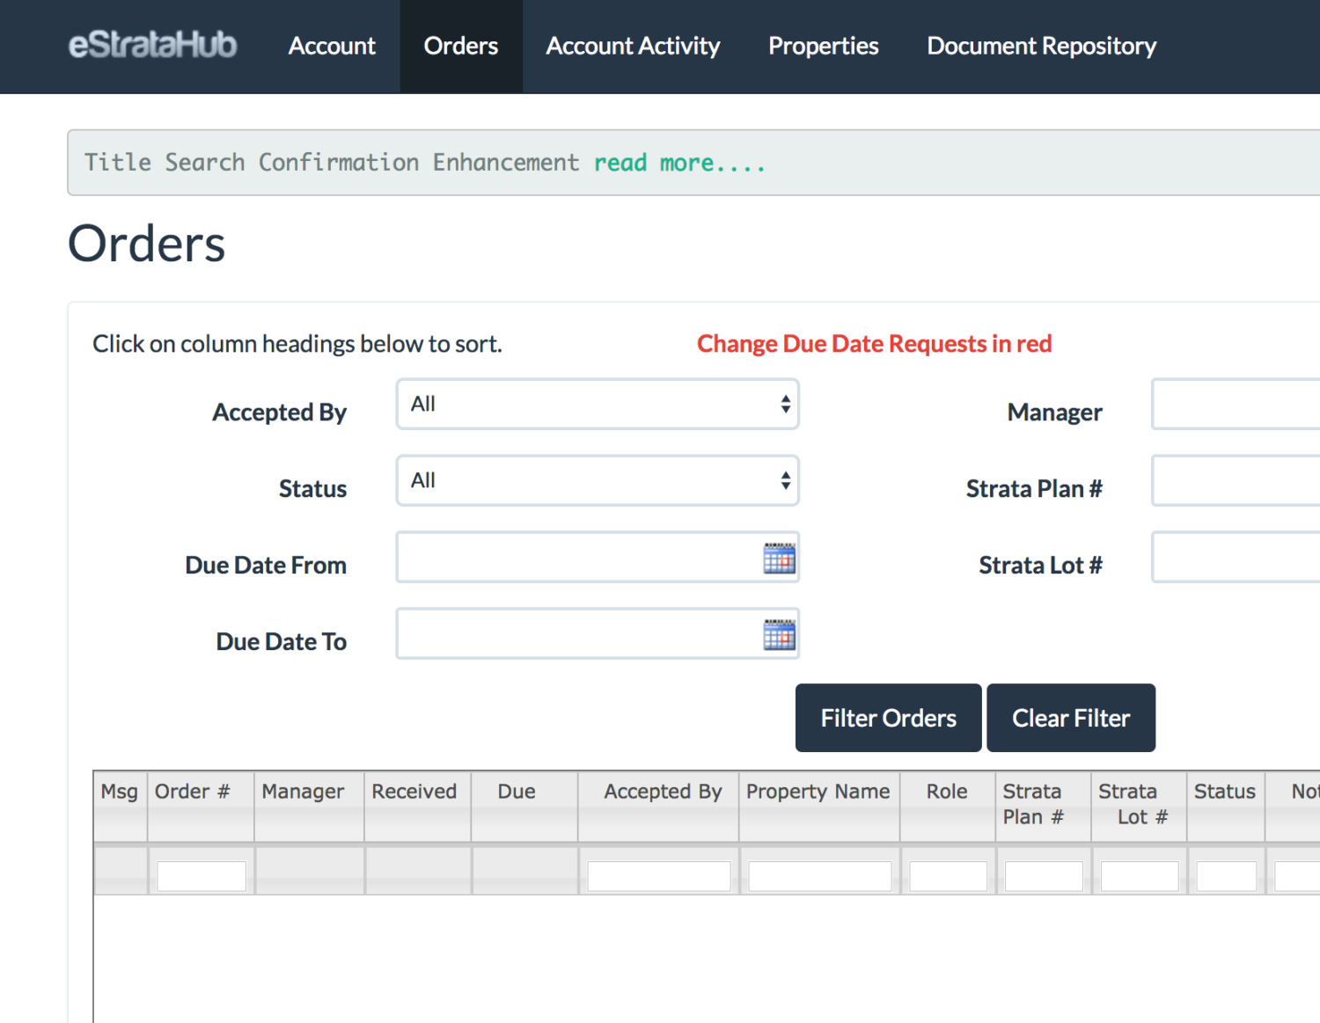Click the 'Orders' page heading
1320x1023 pixels.
click(x=147, y=244)
